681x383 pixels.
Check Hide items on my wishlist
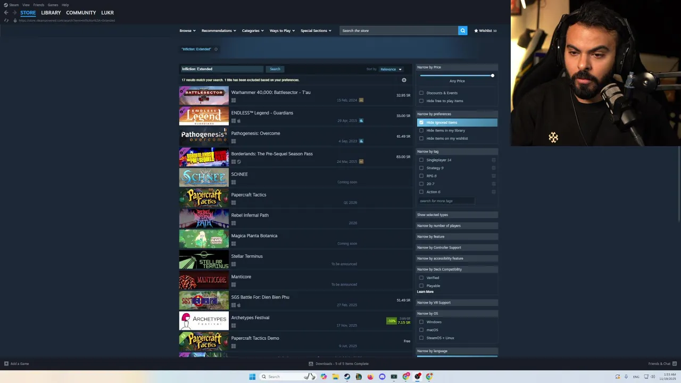[421, 138]
